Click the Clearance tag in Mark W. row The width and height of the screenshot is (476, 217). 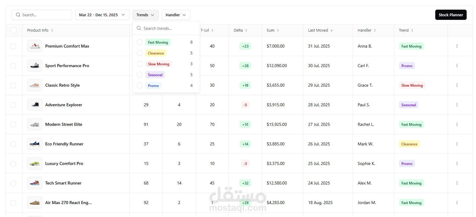409,144
